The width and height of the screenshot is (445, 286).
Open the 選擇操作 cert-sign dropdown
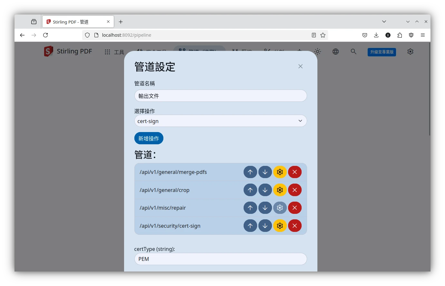220,121
